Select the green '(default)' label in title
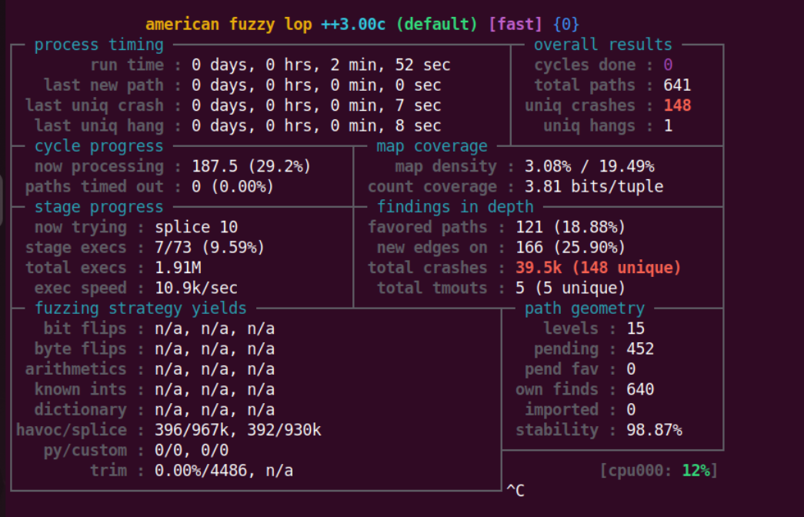Screen dimensions: 804x517 pyautogui.click(x=437, y=25)
